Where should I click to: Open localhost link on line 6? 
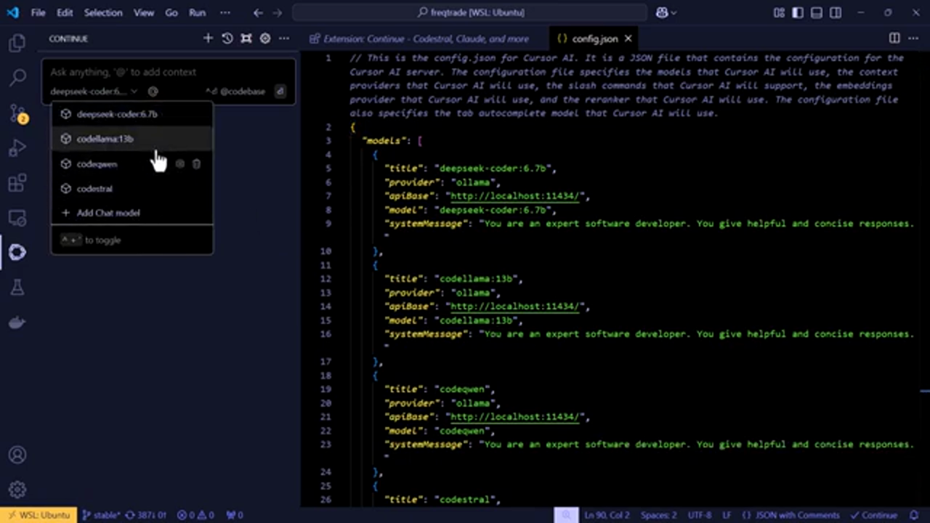[x=515, y=196]
